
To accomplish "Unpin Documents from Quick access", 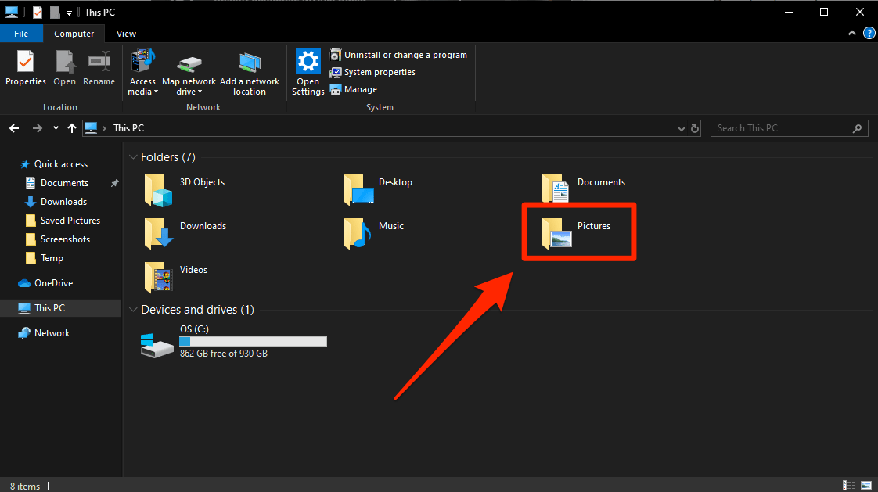I will 113,182.
